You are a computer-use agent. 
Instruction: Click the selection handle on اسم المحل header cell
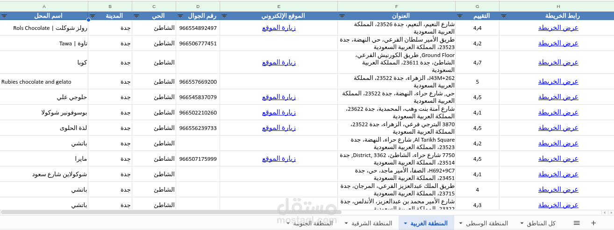88,20
